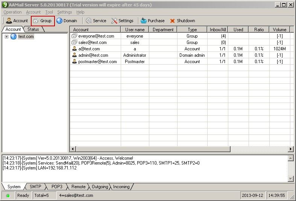Viewport: 296px width, 201px height.
Task: Click the Postmaster user name cell
Action: (135, 62)
